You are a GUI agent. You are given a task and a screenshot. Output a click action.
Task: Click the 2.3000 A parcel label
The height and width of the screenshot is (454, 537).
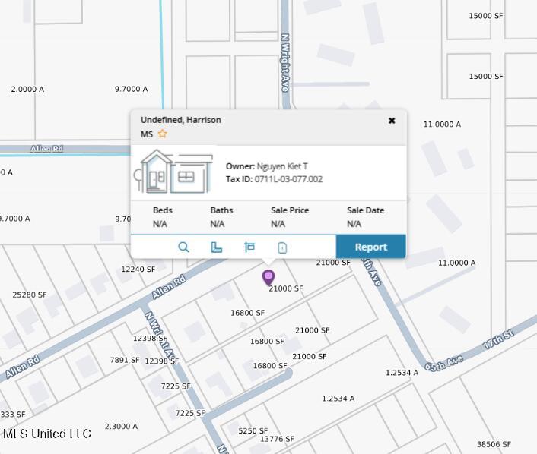pyautogui.click(x=121, y=427)
